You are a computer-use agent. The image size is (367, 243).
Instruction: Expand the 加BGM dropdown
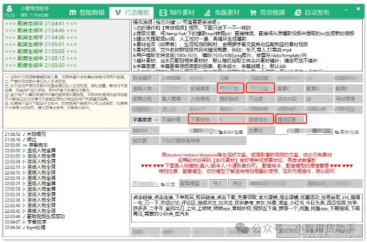(145, 130)
